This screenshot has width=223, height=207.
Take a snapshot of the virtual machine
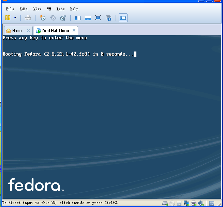pyautogui.click(x=43, y=18)
